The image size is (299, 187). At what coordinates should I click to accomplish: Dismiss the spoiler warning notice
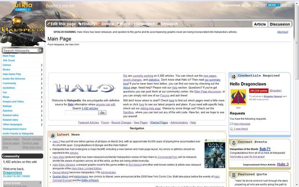[283, 32]
